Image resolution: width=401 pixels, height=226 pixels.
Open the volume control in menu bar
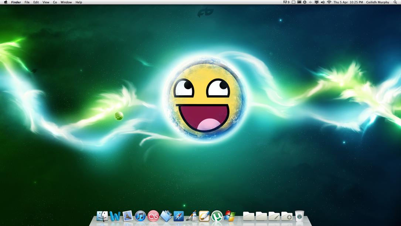(323, 2)
